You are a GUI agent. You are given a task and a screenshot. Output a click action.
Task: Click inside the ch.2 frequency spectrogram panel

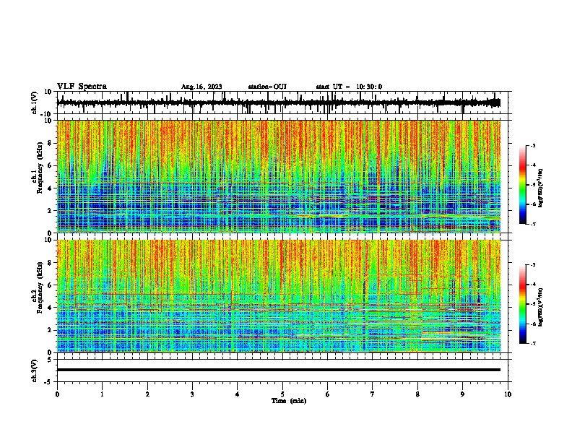(x=278, y=296)
